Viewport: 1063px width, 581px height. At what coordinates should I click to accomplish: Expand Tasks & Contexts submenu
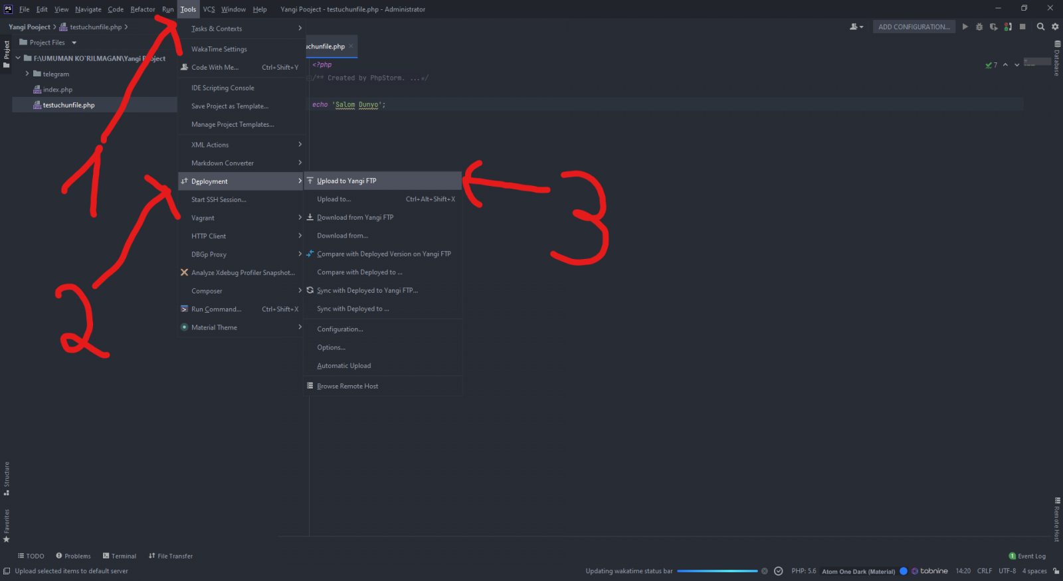coord(241,29)
